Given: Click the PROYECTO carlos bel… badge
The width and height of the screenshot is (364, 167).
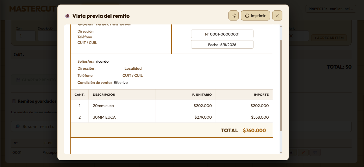Looking at the screenshot, I should [x=331, y=9].
